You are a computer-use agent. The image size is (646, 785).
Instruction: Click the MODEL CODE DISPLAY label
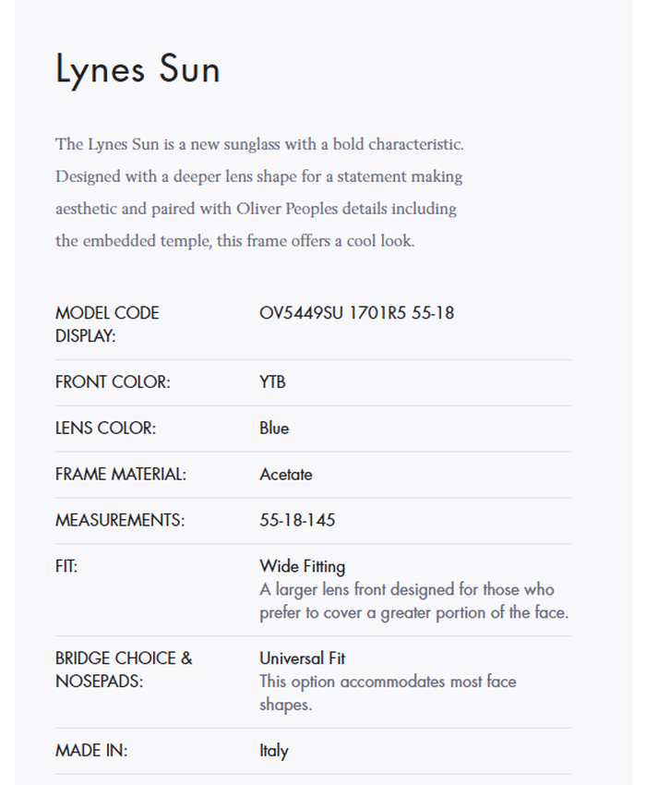(x=107, y=324)
